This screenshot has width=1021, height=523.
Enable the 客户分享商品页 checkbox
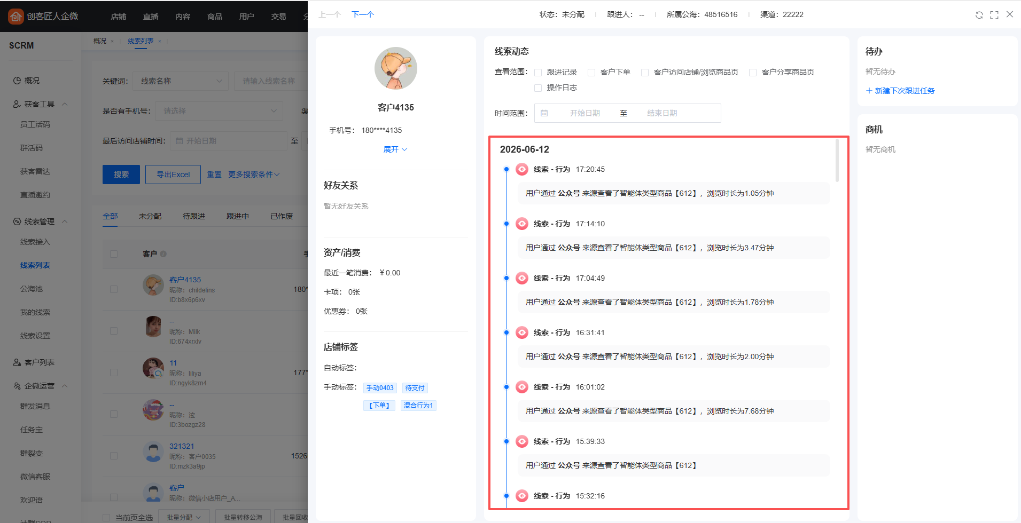pos(753,73)
